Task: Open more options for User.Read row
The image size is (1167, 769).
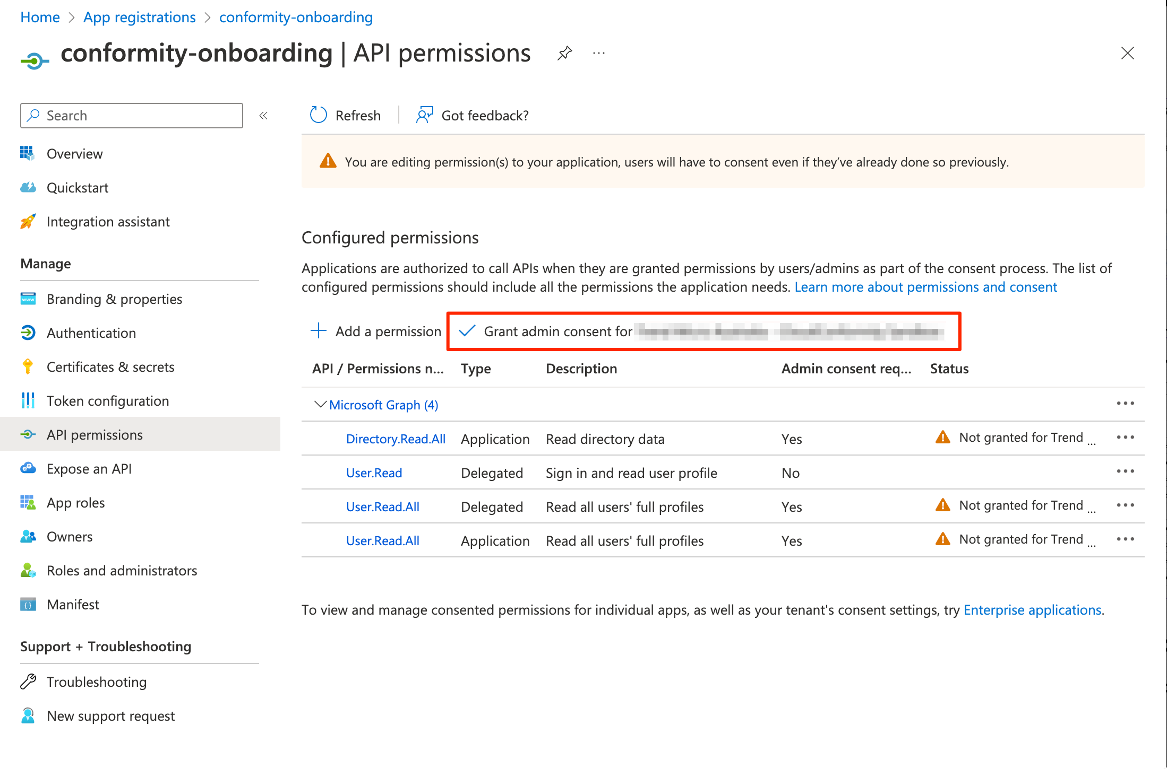Action: tap(1125, 471)
